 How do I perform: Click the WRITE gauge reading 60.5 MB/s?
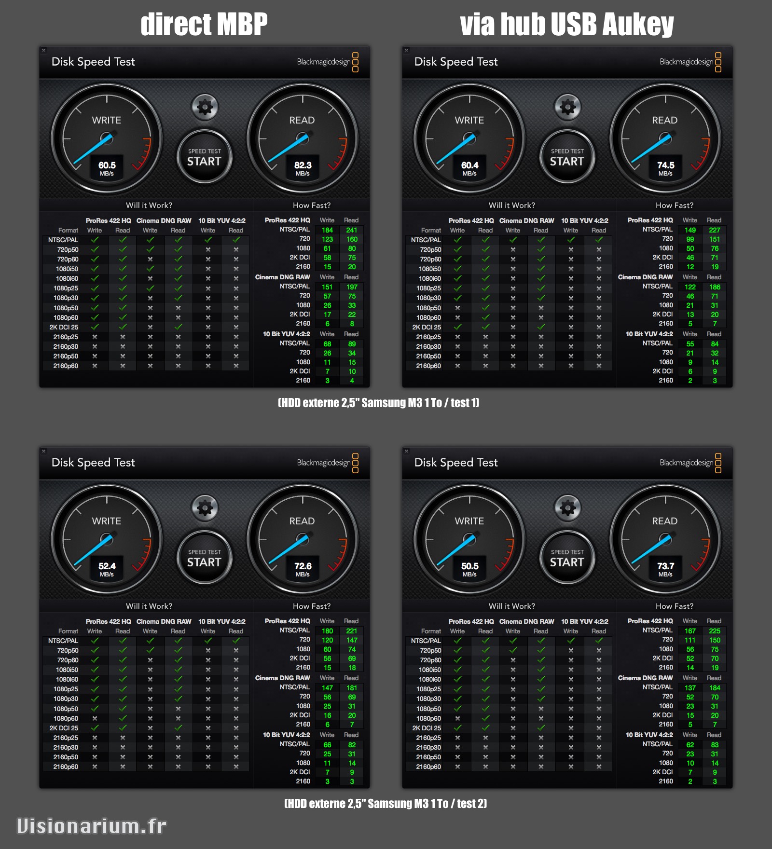point(107,139)
